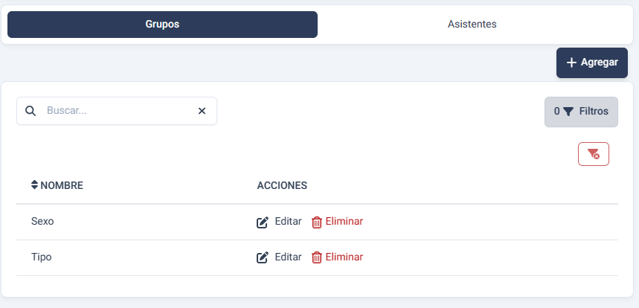
Task: Select the Sexo row name cell
Action: click(42, 222)
